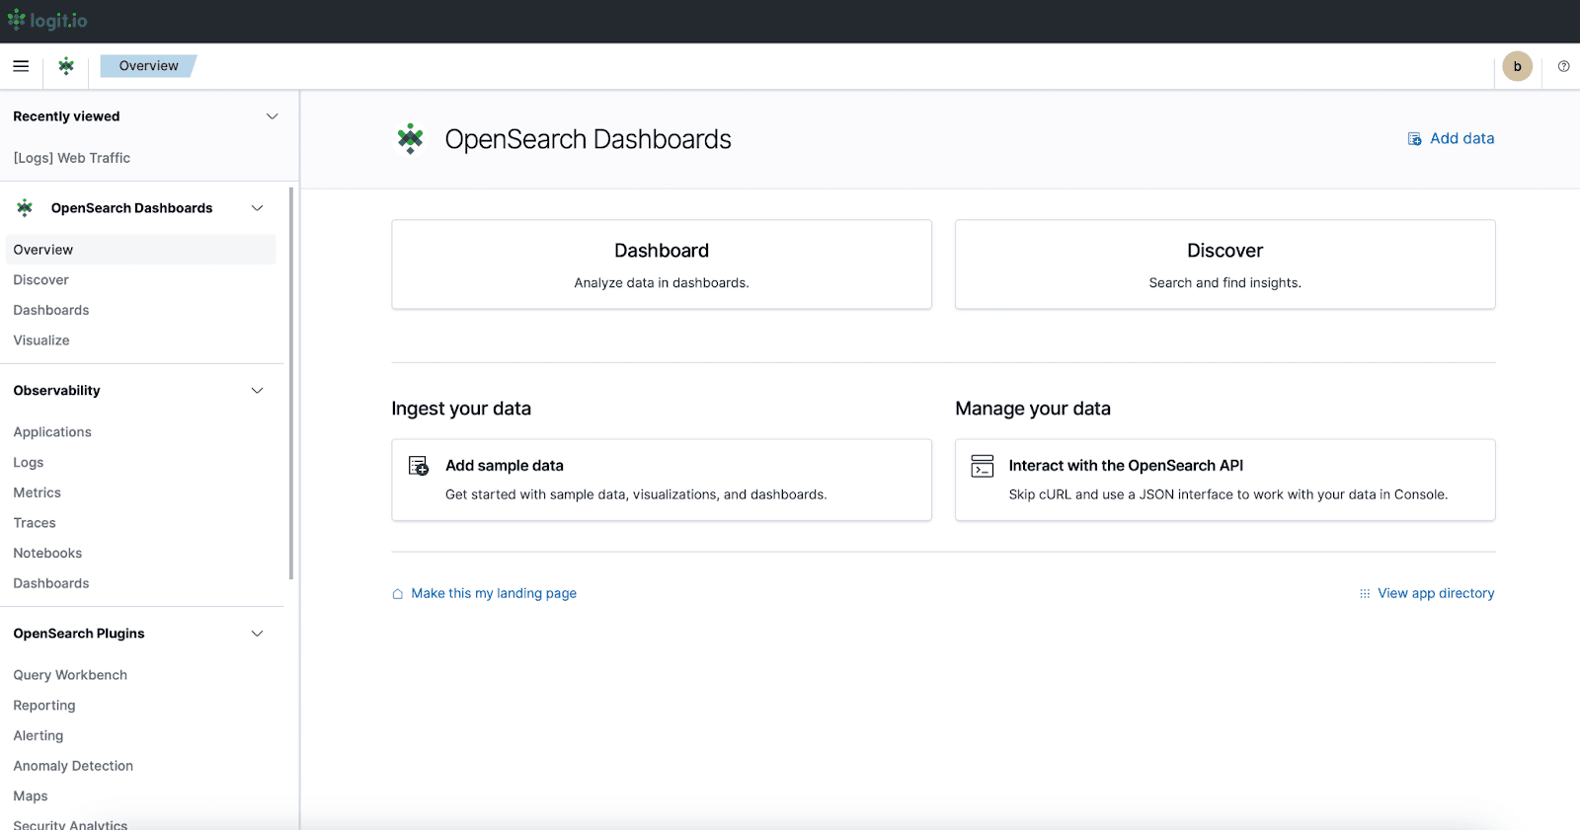Click the OpenSearch Plugins heading
Viewport: 1580px width, 830px height.
tap(79, 634)
